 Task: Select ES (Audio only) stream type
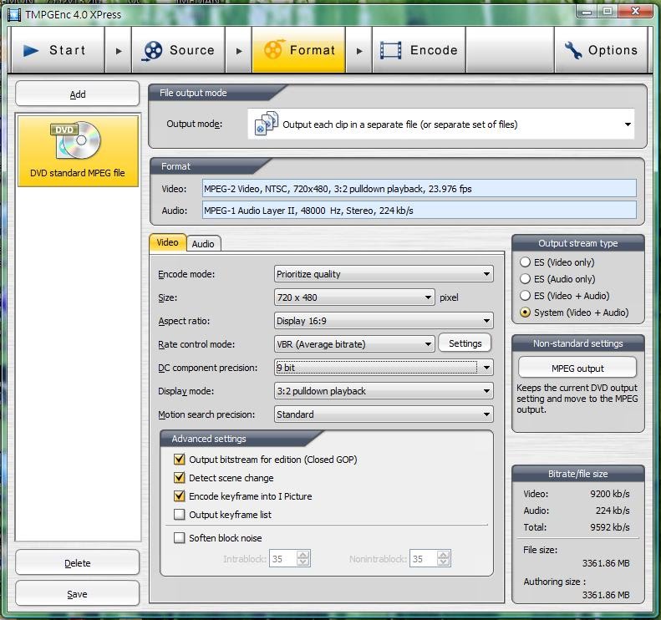coord(525,278)
